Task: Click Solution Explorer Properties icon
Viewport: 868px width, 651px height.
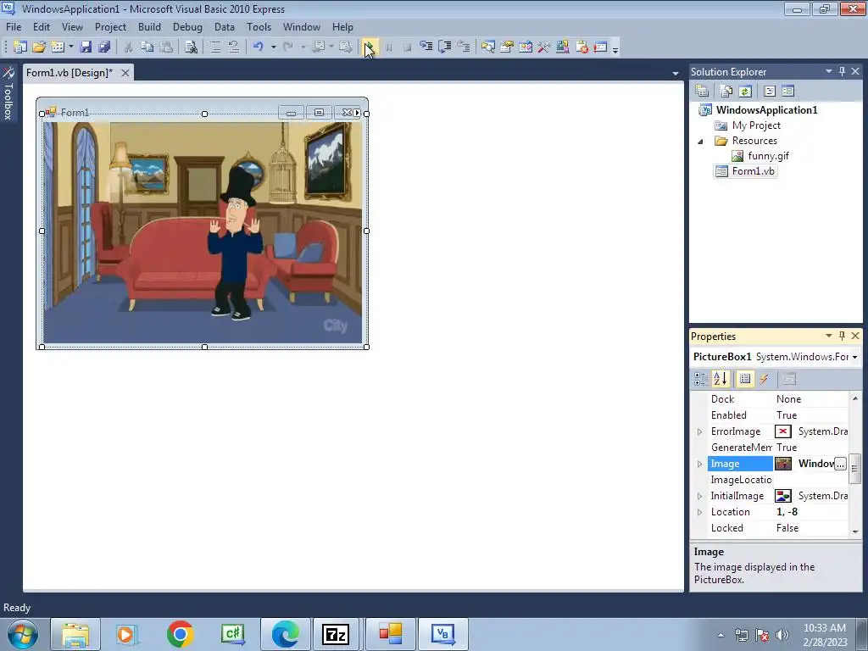Action: (x=702, y=91)
